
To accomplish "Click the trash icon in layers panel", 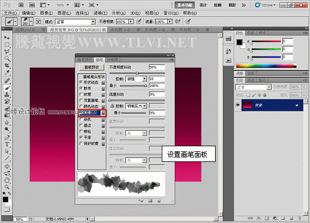I will pos(299,219).
